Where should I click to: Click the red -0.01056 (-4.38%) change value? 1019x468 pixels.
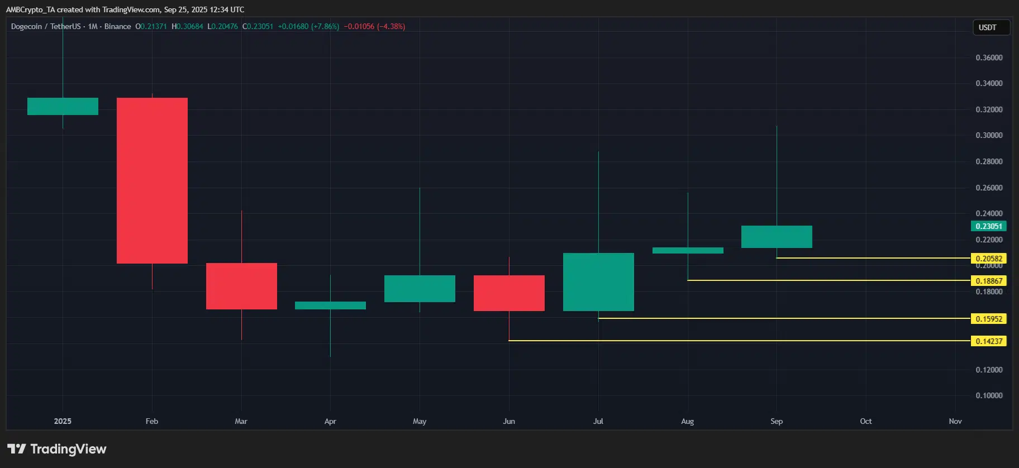pyautogui.click(x=374, y=26)
